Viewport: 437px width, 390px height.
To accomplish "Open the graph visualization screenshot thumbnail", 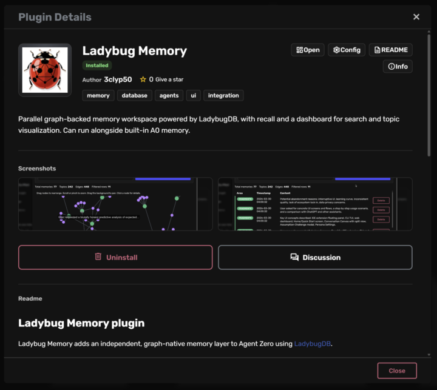I will pyautogui.click(x=115, y=204).
